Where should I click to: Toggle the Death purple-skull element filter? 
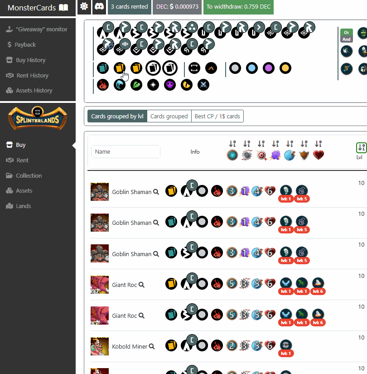170,85
